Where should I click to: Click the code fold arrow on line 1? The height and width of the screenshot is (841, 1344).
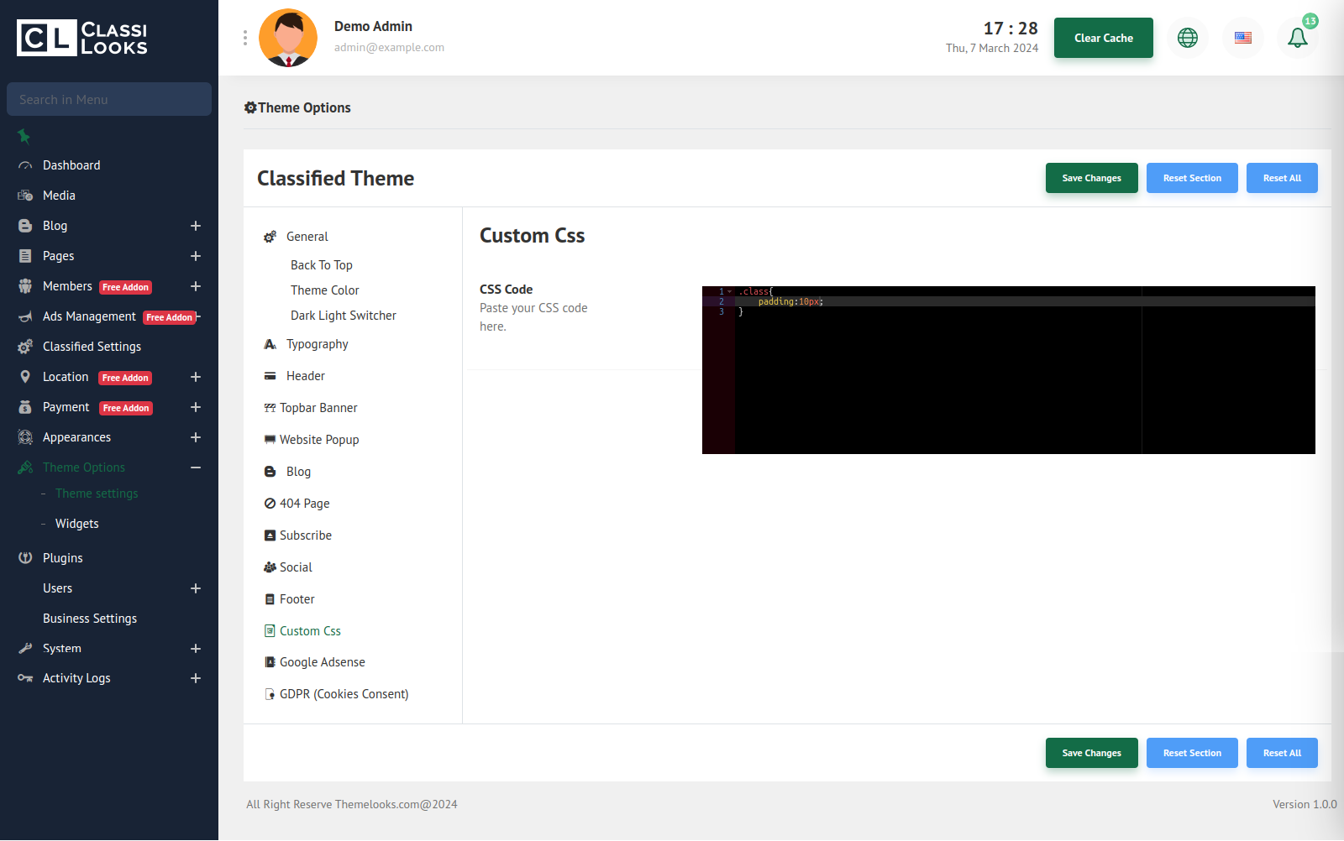tap(729, 291)
